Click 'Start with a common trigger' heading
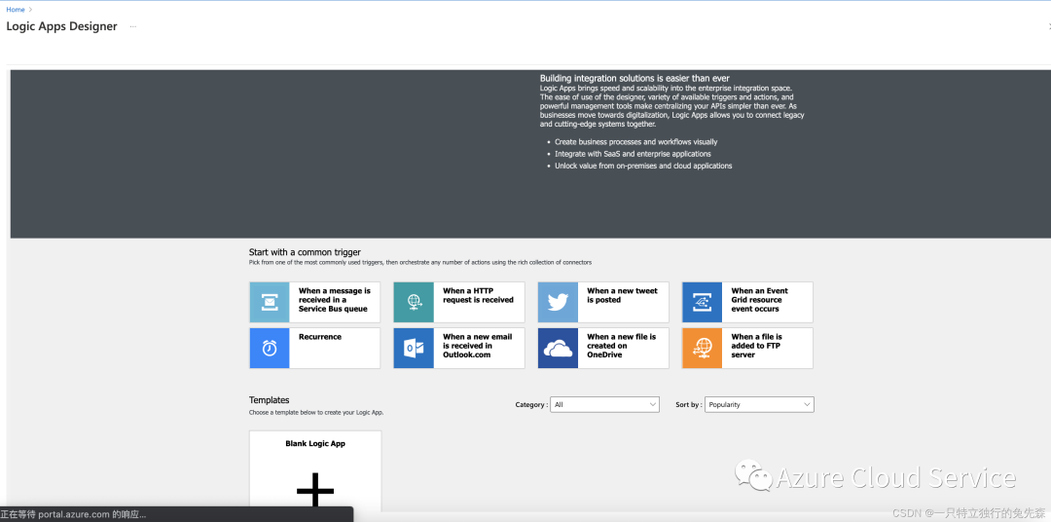Screen dimensions: 1051x522 pos(305,252)
